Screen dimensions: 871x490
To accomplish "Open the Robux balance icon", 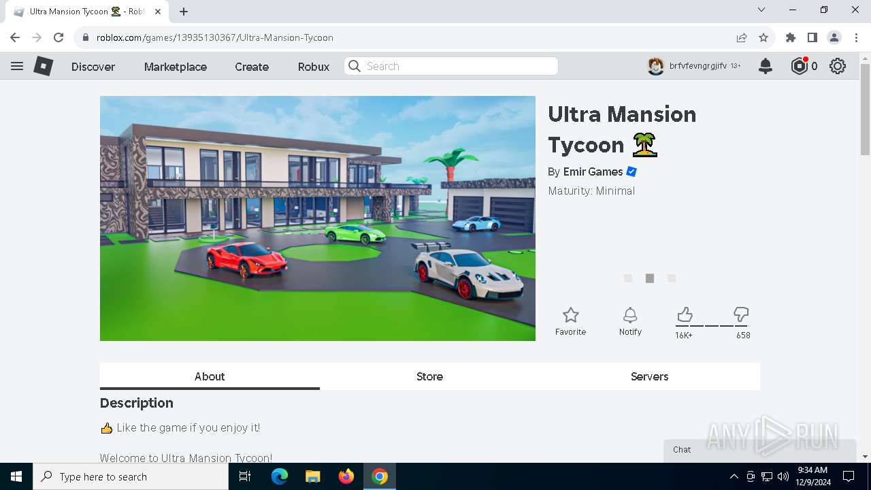I will [799, 66].
